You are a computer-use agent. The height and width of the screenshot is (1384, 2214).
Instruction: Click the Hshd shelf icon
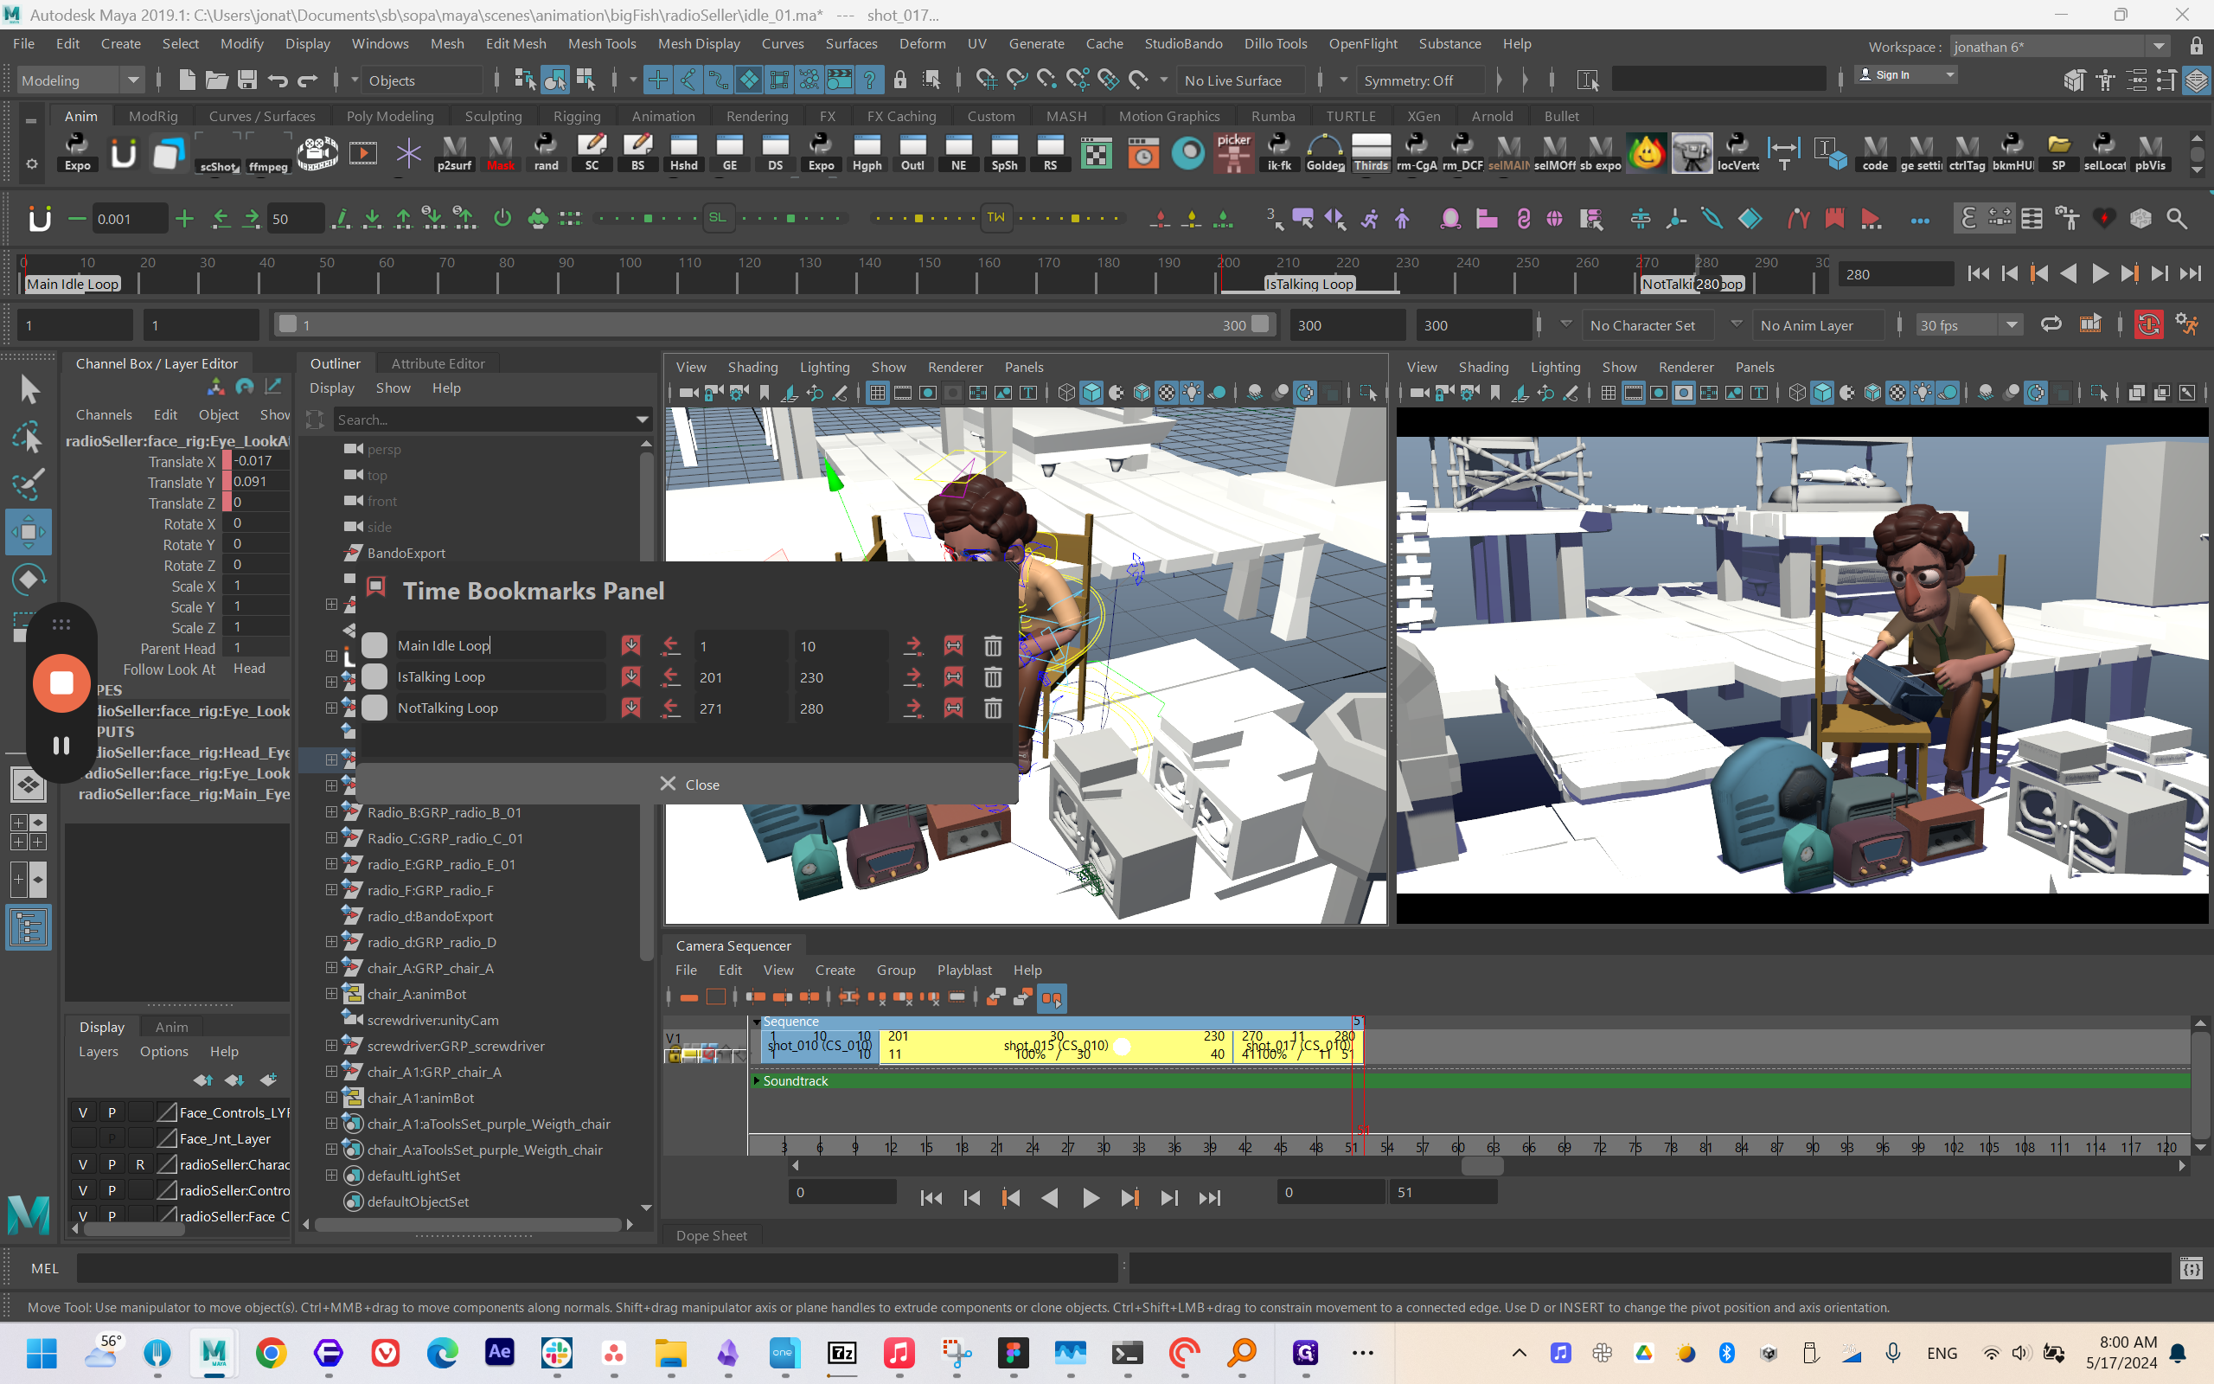[x=683, y=152]
